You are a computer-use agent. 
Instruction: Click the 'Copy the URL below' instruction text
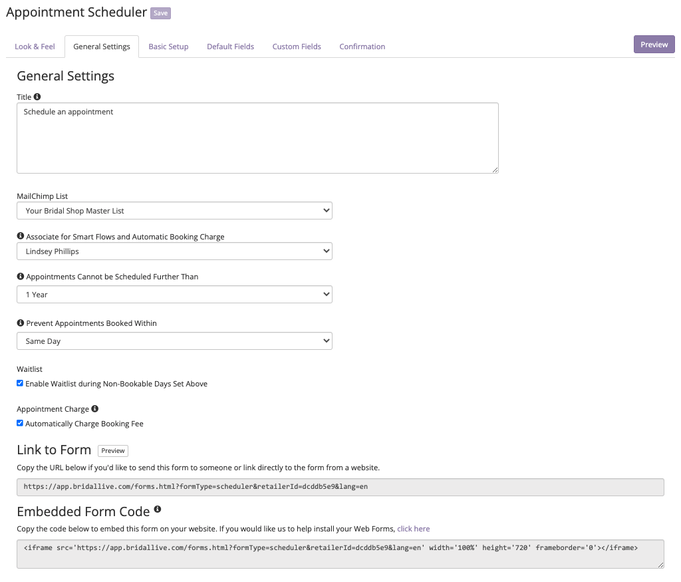[x=198, y=468]
